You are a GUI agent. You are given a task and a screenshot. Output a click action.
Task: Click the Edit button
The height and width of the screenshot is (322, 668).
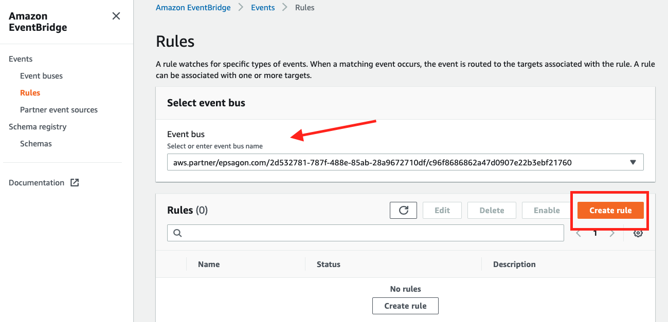(x=442, y=210)
